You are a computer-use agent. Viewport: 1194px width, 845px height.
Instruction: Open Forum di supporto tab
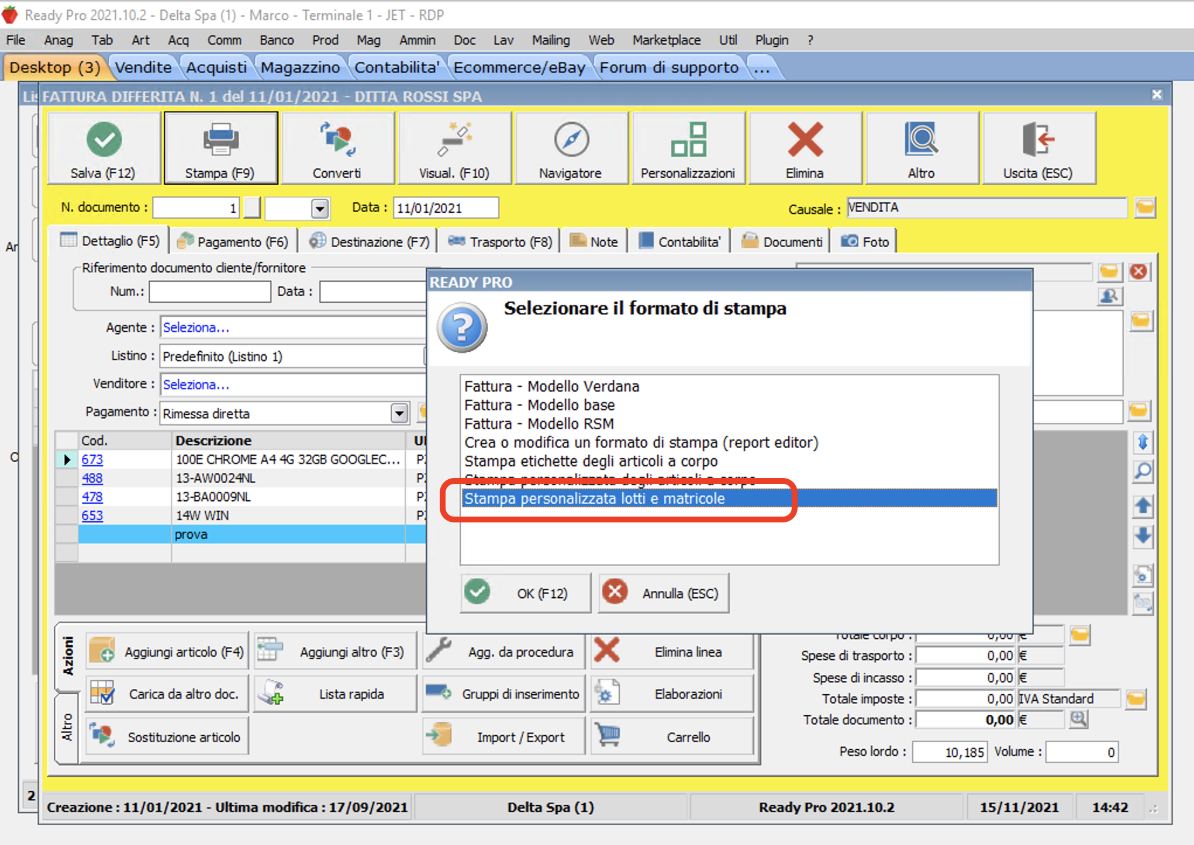pyautogui.click(x=669, y=67)
